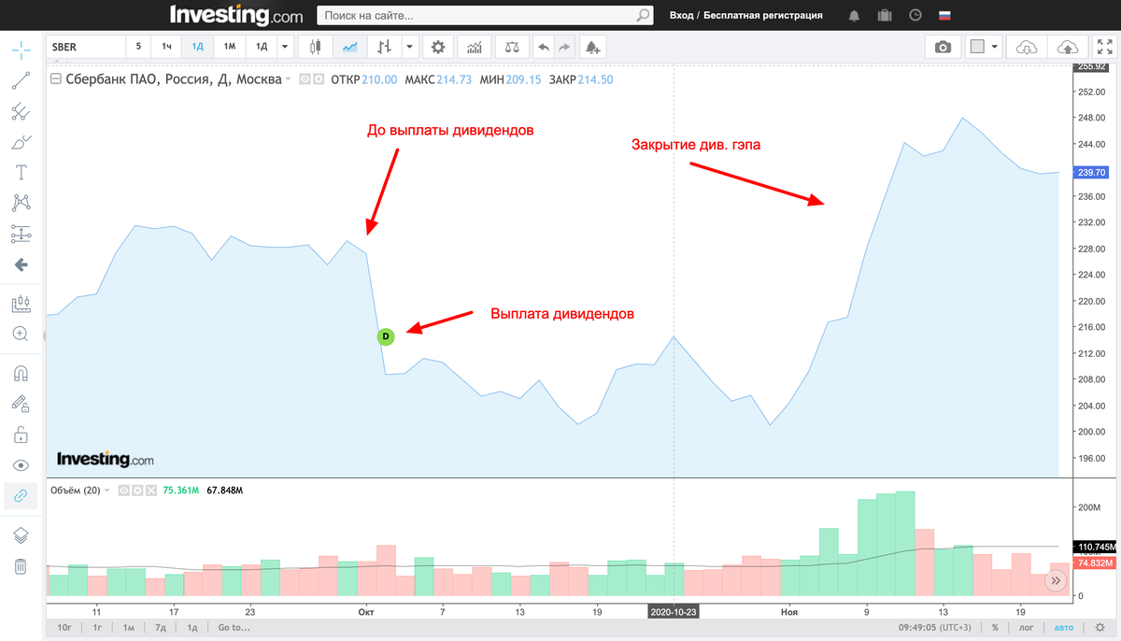Expand the Объём (20) indicator dropdown
This screenshot has height=641, width=1121.
click(x=106, y=490)
